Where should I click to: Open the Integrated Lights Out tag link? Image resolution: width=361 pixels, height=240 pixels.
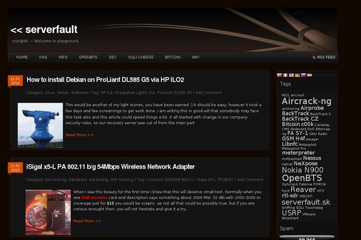[135, 92]
